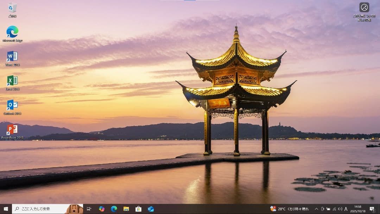Open Task View from the taskbar

click(x=89, y=209)
